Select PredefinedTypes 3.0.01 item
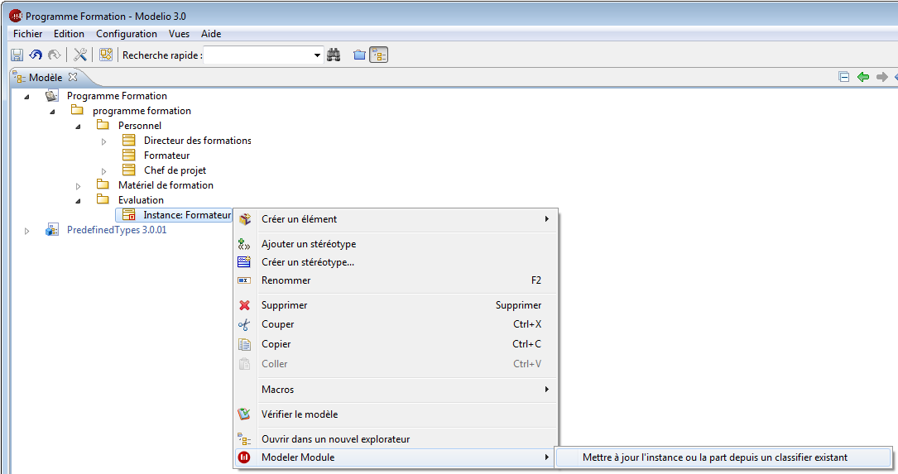Screen dimensions: 898x474 (x=116, y=230)
